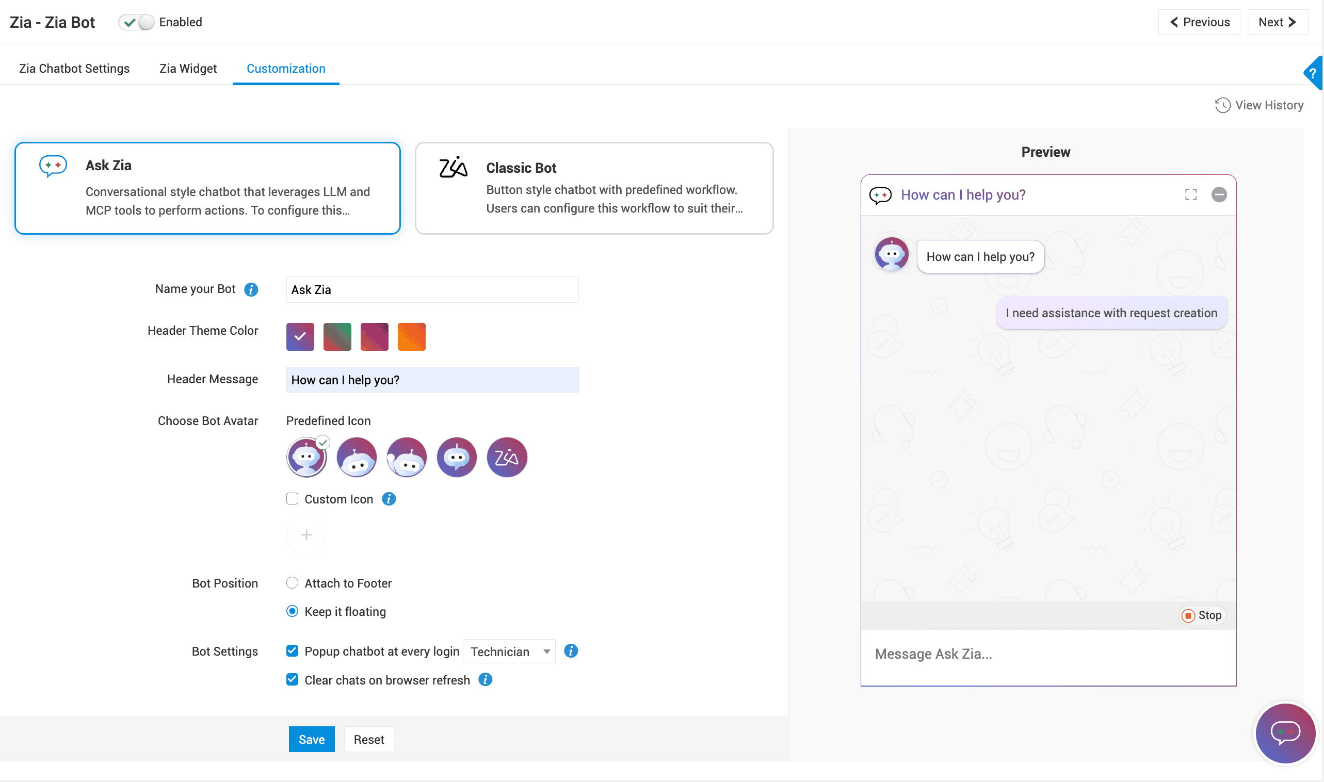Click the Stop button in preview
Screen dimensions: 1324x782
1202,615
